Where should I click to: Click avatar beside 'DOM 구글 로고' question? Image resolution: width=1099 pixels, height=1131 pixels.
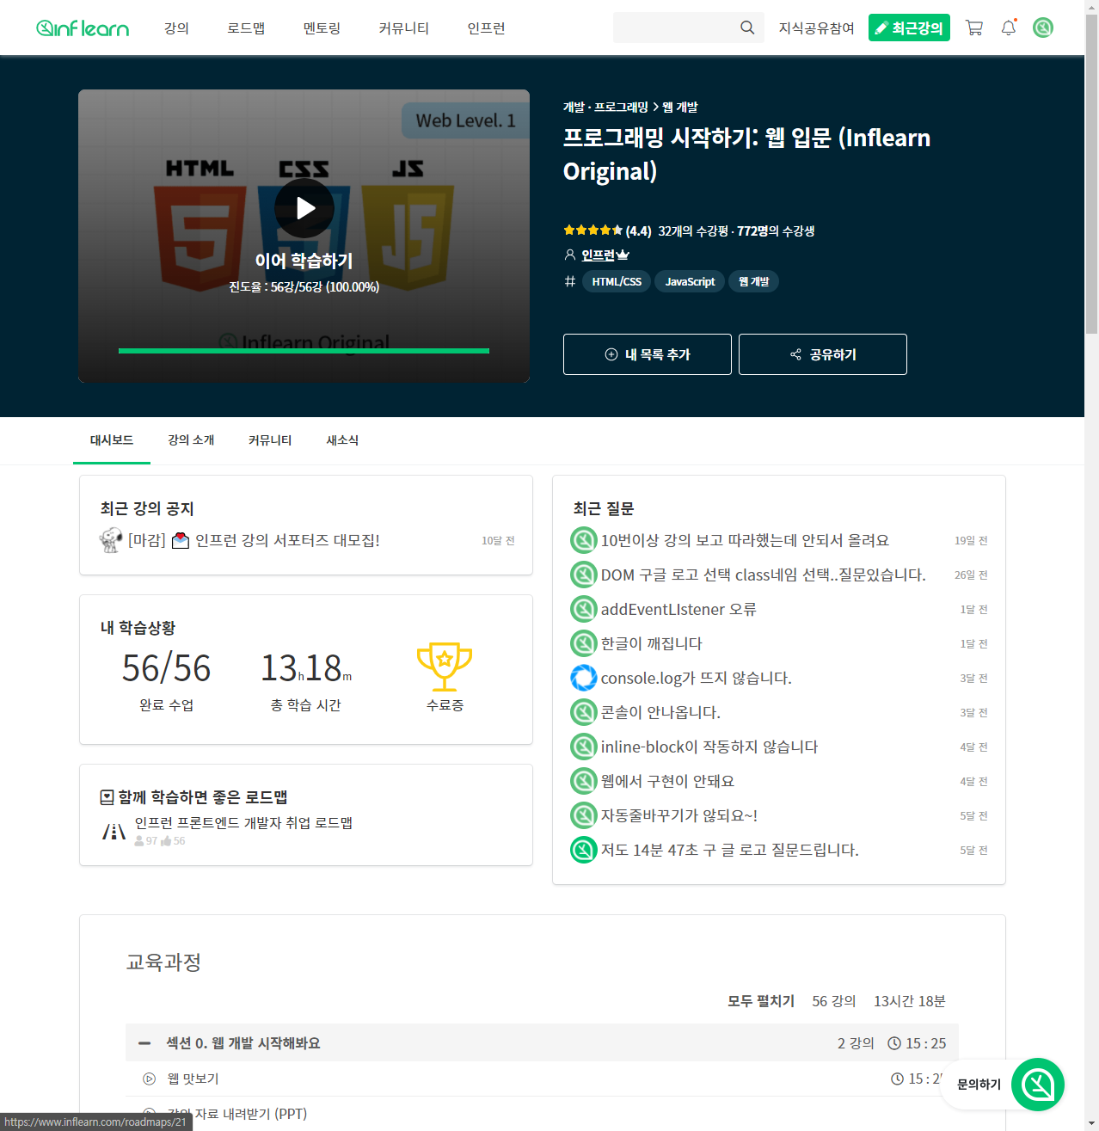click(584, 575)
